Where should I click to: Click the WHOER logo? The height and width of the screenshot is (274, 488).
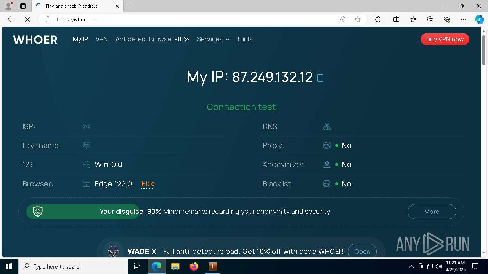click(35, 40)
